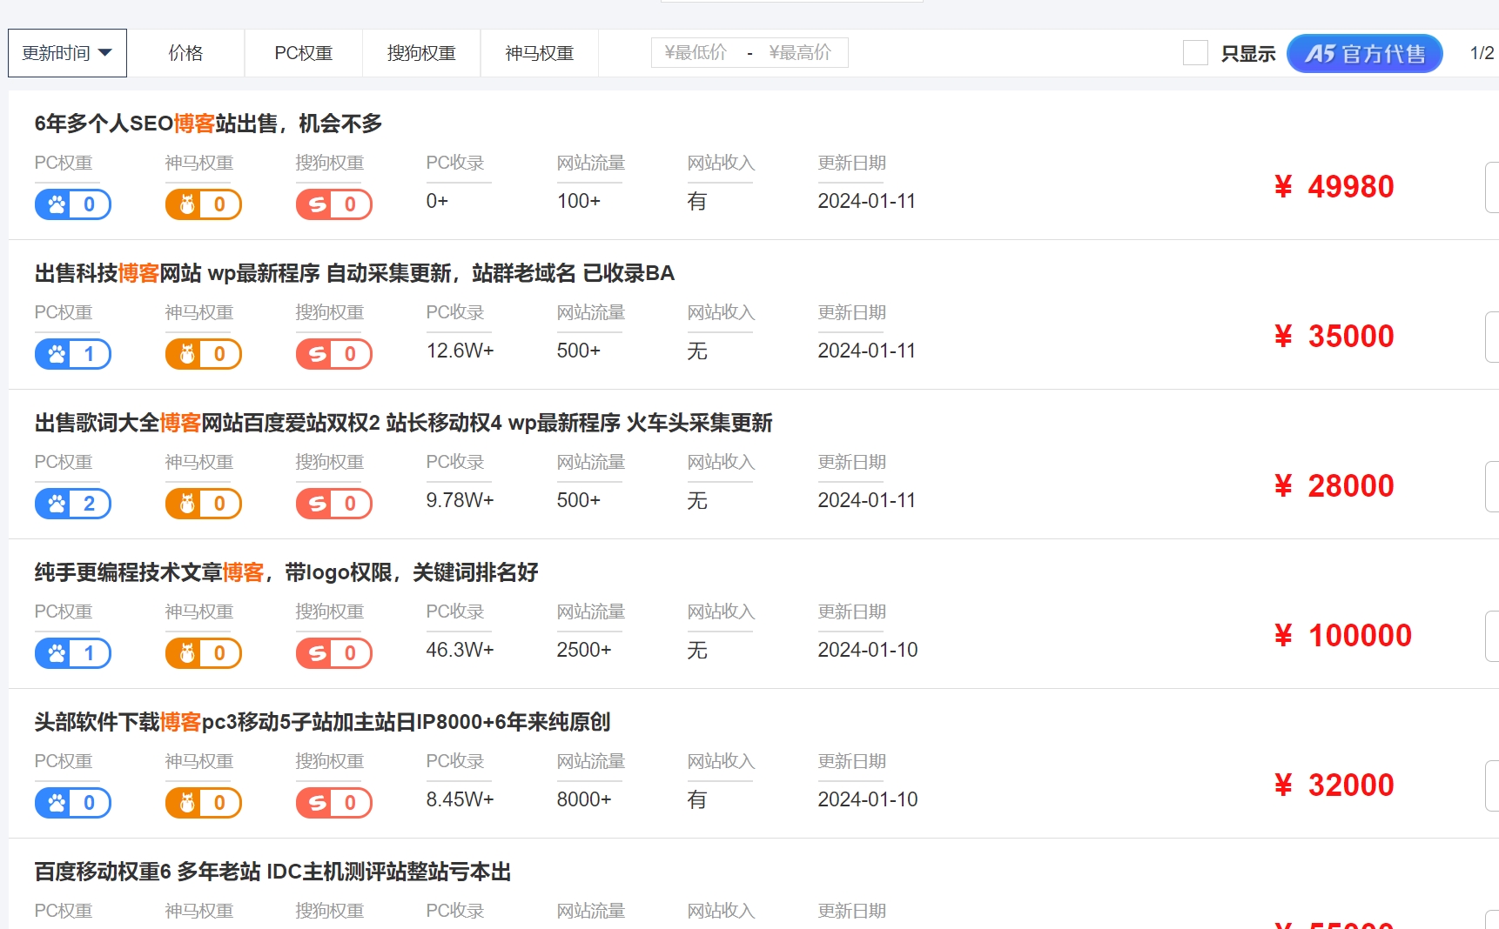
Task: Click the A5 官方代售 badge
Action: click(x=1364, y=53)
